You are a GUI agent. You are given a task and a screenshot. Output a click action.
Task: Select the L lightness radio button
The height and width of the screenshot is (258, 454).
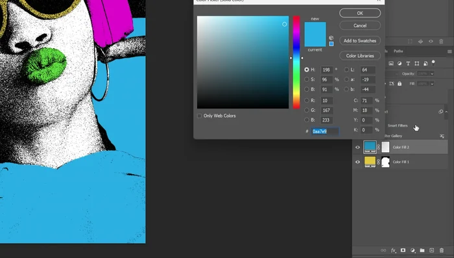[x=346, y=70]
